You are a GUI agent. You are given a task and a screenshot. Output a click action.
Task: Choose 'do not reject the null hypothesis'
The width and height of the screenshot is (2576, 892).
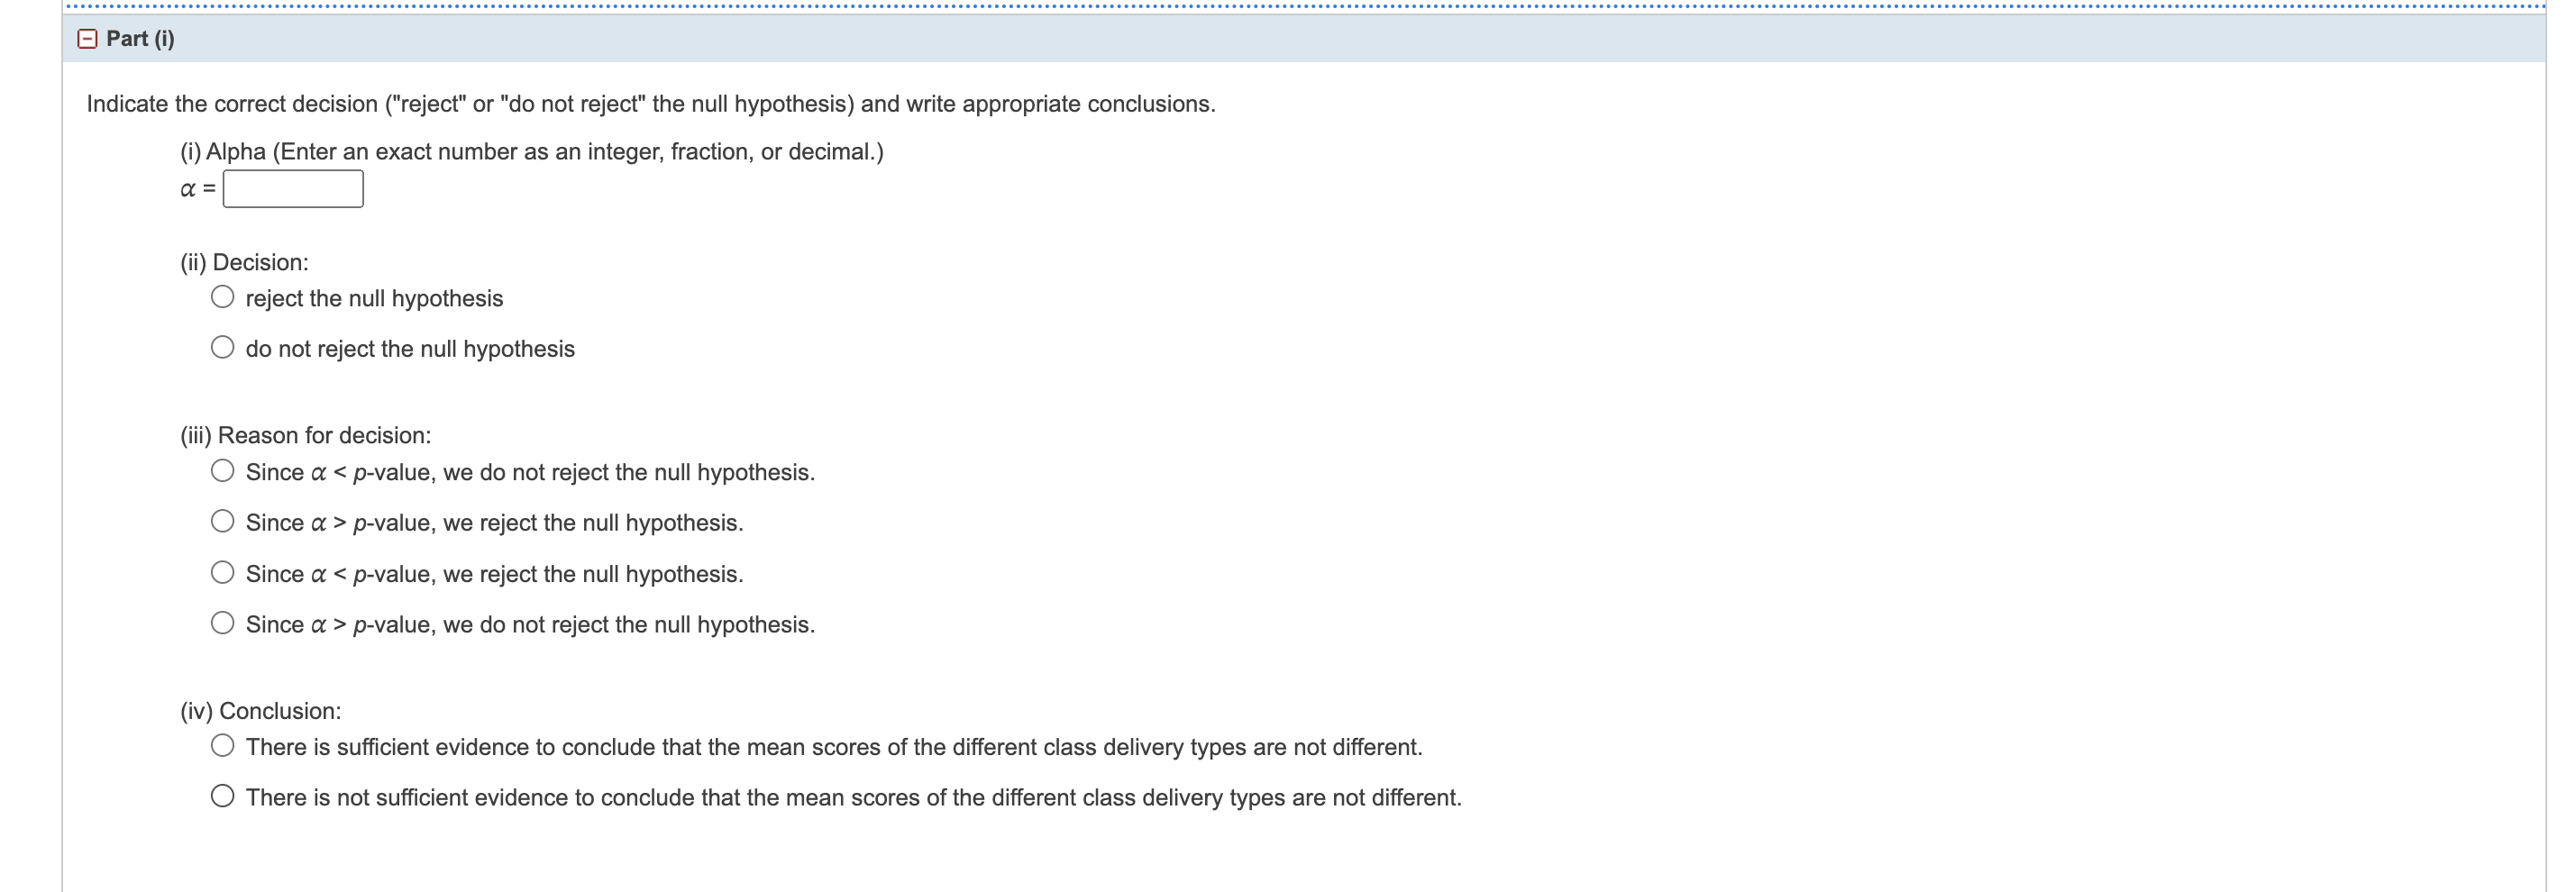point(222,347)
